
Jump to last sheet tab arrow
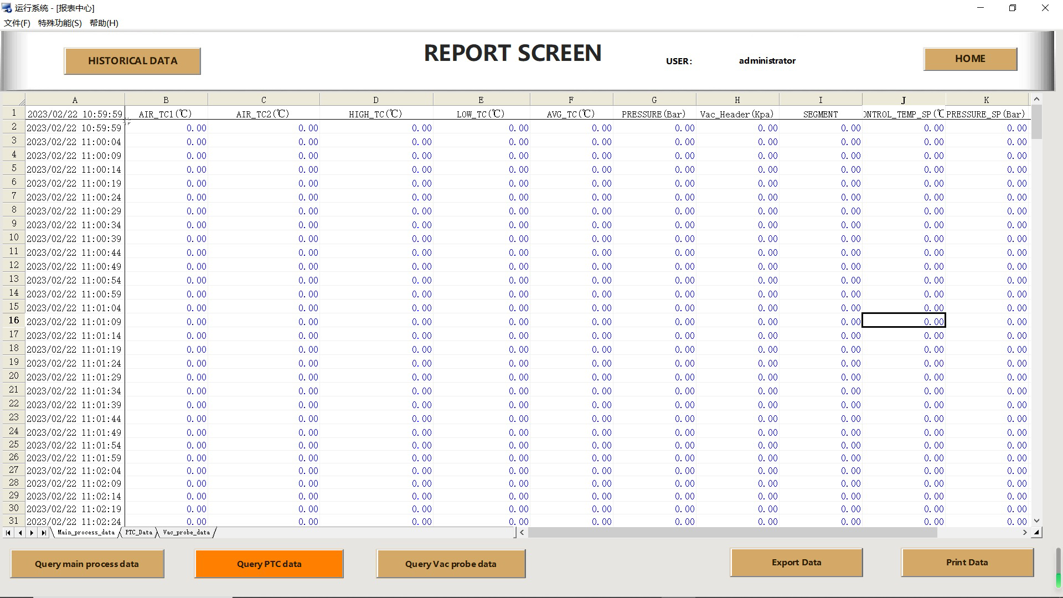pos(44,533)
